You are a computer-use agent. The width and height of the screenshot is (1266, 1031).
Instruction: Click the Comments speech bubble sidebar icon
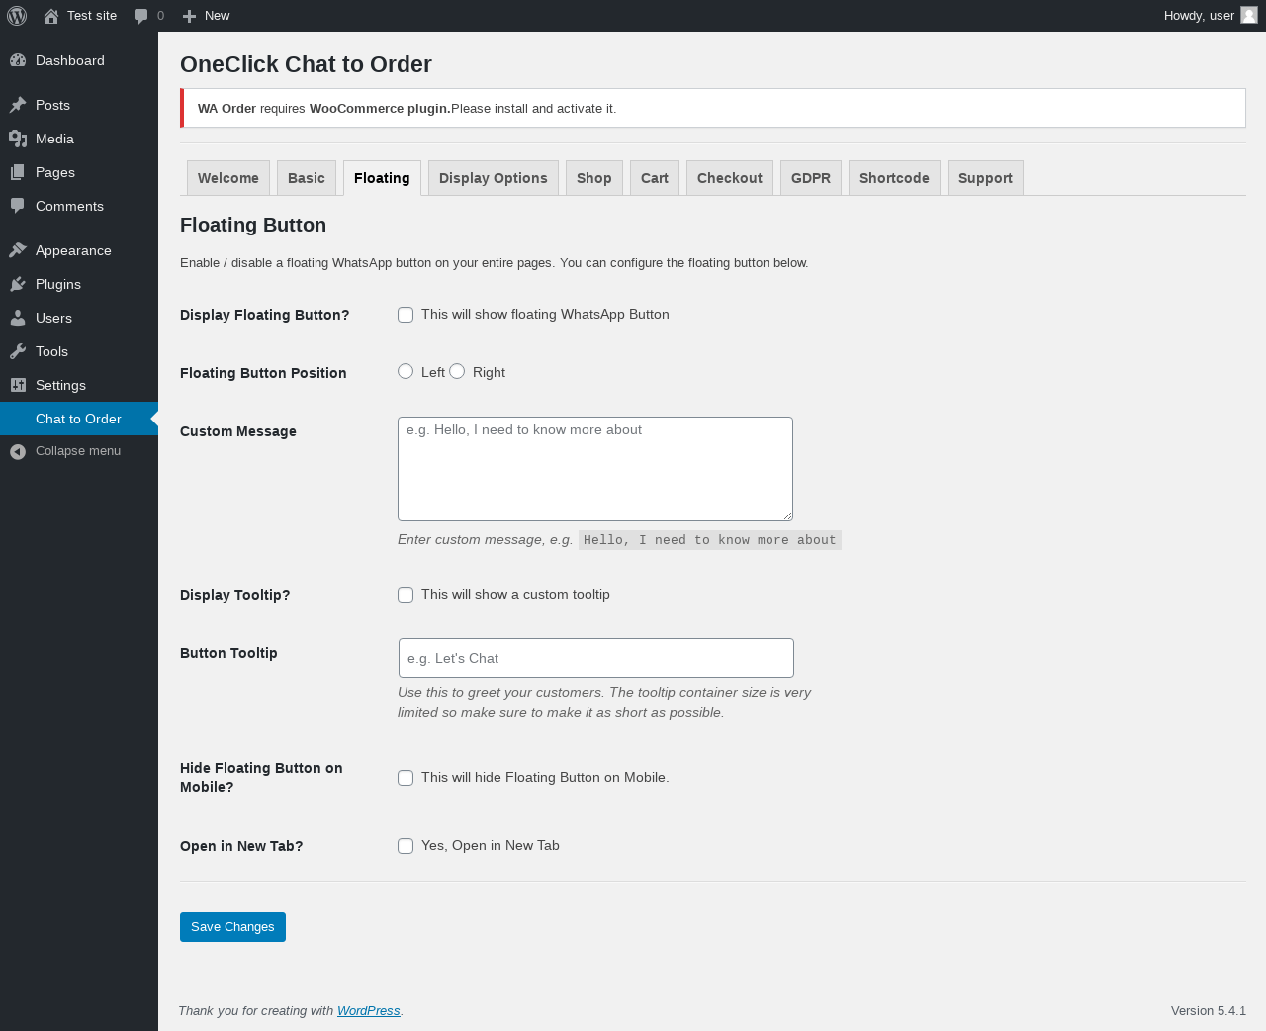click(x=18, y=206)
